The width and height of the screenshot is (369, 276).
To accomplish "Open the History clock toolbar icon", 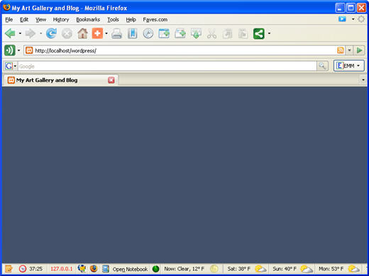I will (x=148, y=33).
